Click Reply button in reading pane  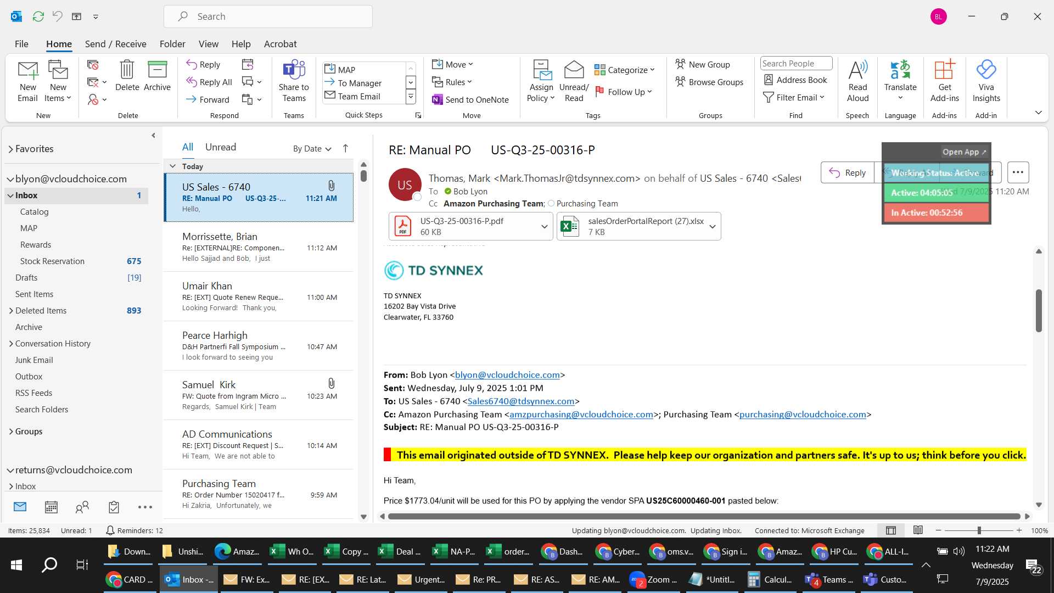pyautogui.click(x=848, y=172)
